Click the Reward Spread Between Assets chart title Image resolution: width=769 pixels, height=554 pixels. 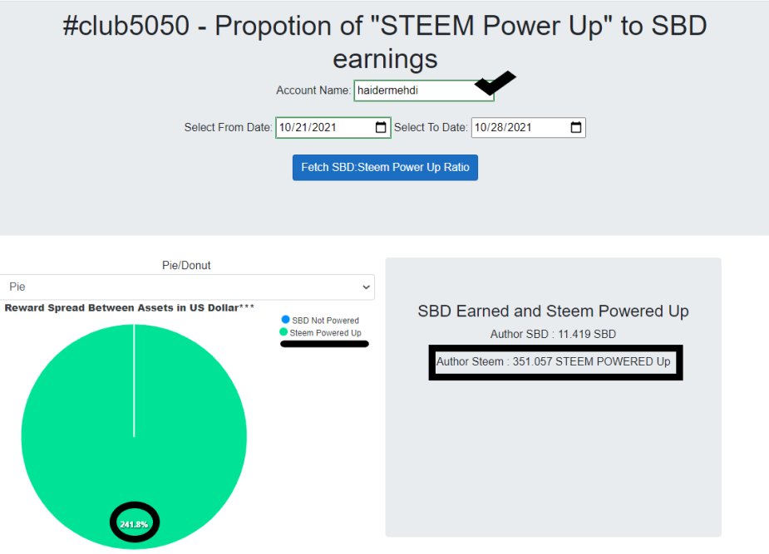130,307
